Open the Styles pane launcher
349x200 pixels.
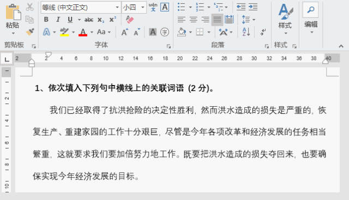[294, 46]
